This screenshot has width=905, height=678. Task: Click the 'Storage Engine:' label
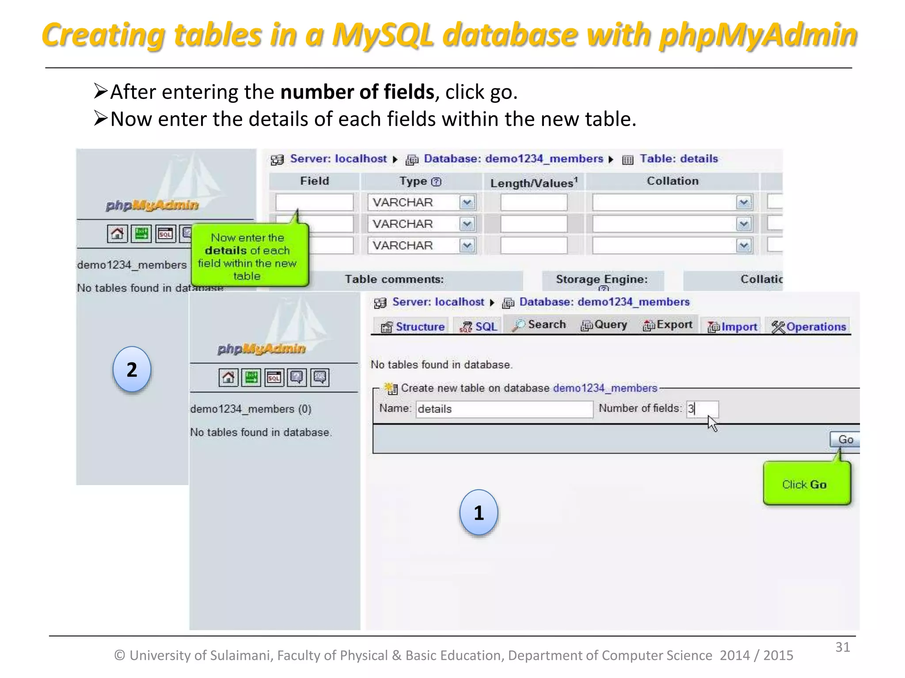pos(602,279)
